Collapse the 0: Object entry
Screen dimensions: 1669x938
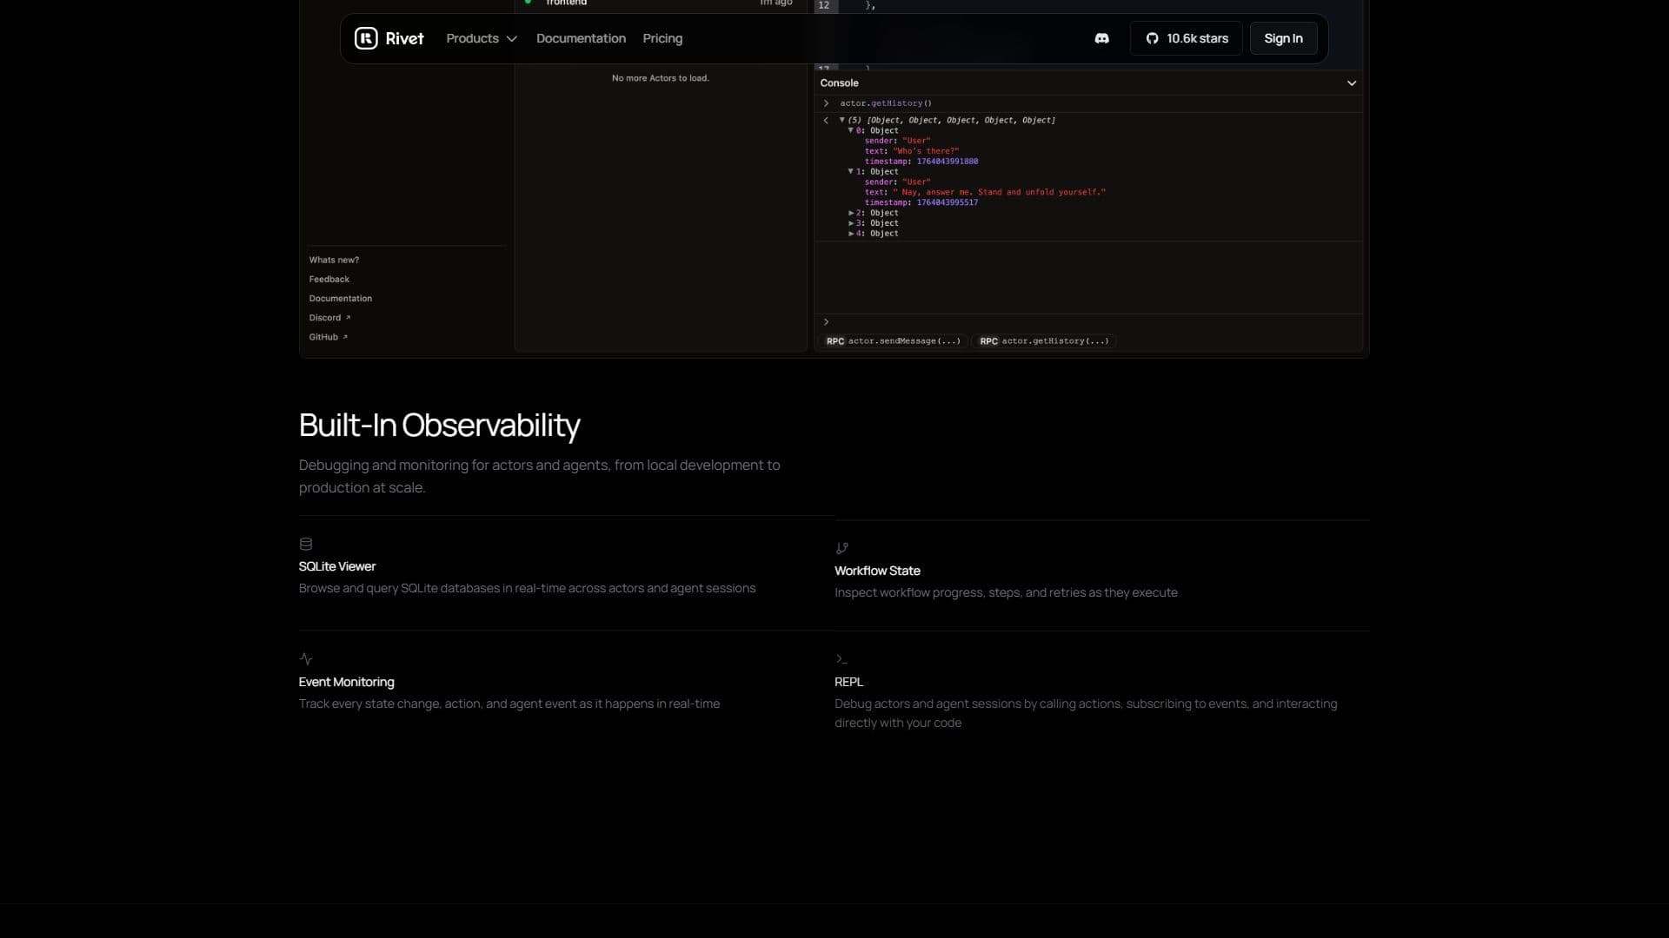pyautogui.click(x=851, y=130)
